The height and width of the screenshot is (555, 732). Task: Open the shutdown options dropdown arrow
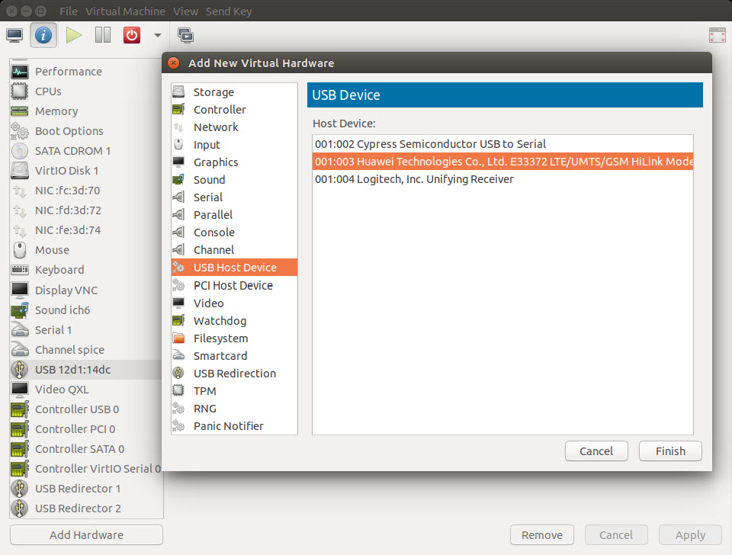pyautogui.click(x=157, y=35)
